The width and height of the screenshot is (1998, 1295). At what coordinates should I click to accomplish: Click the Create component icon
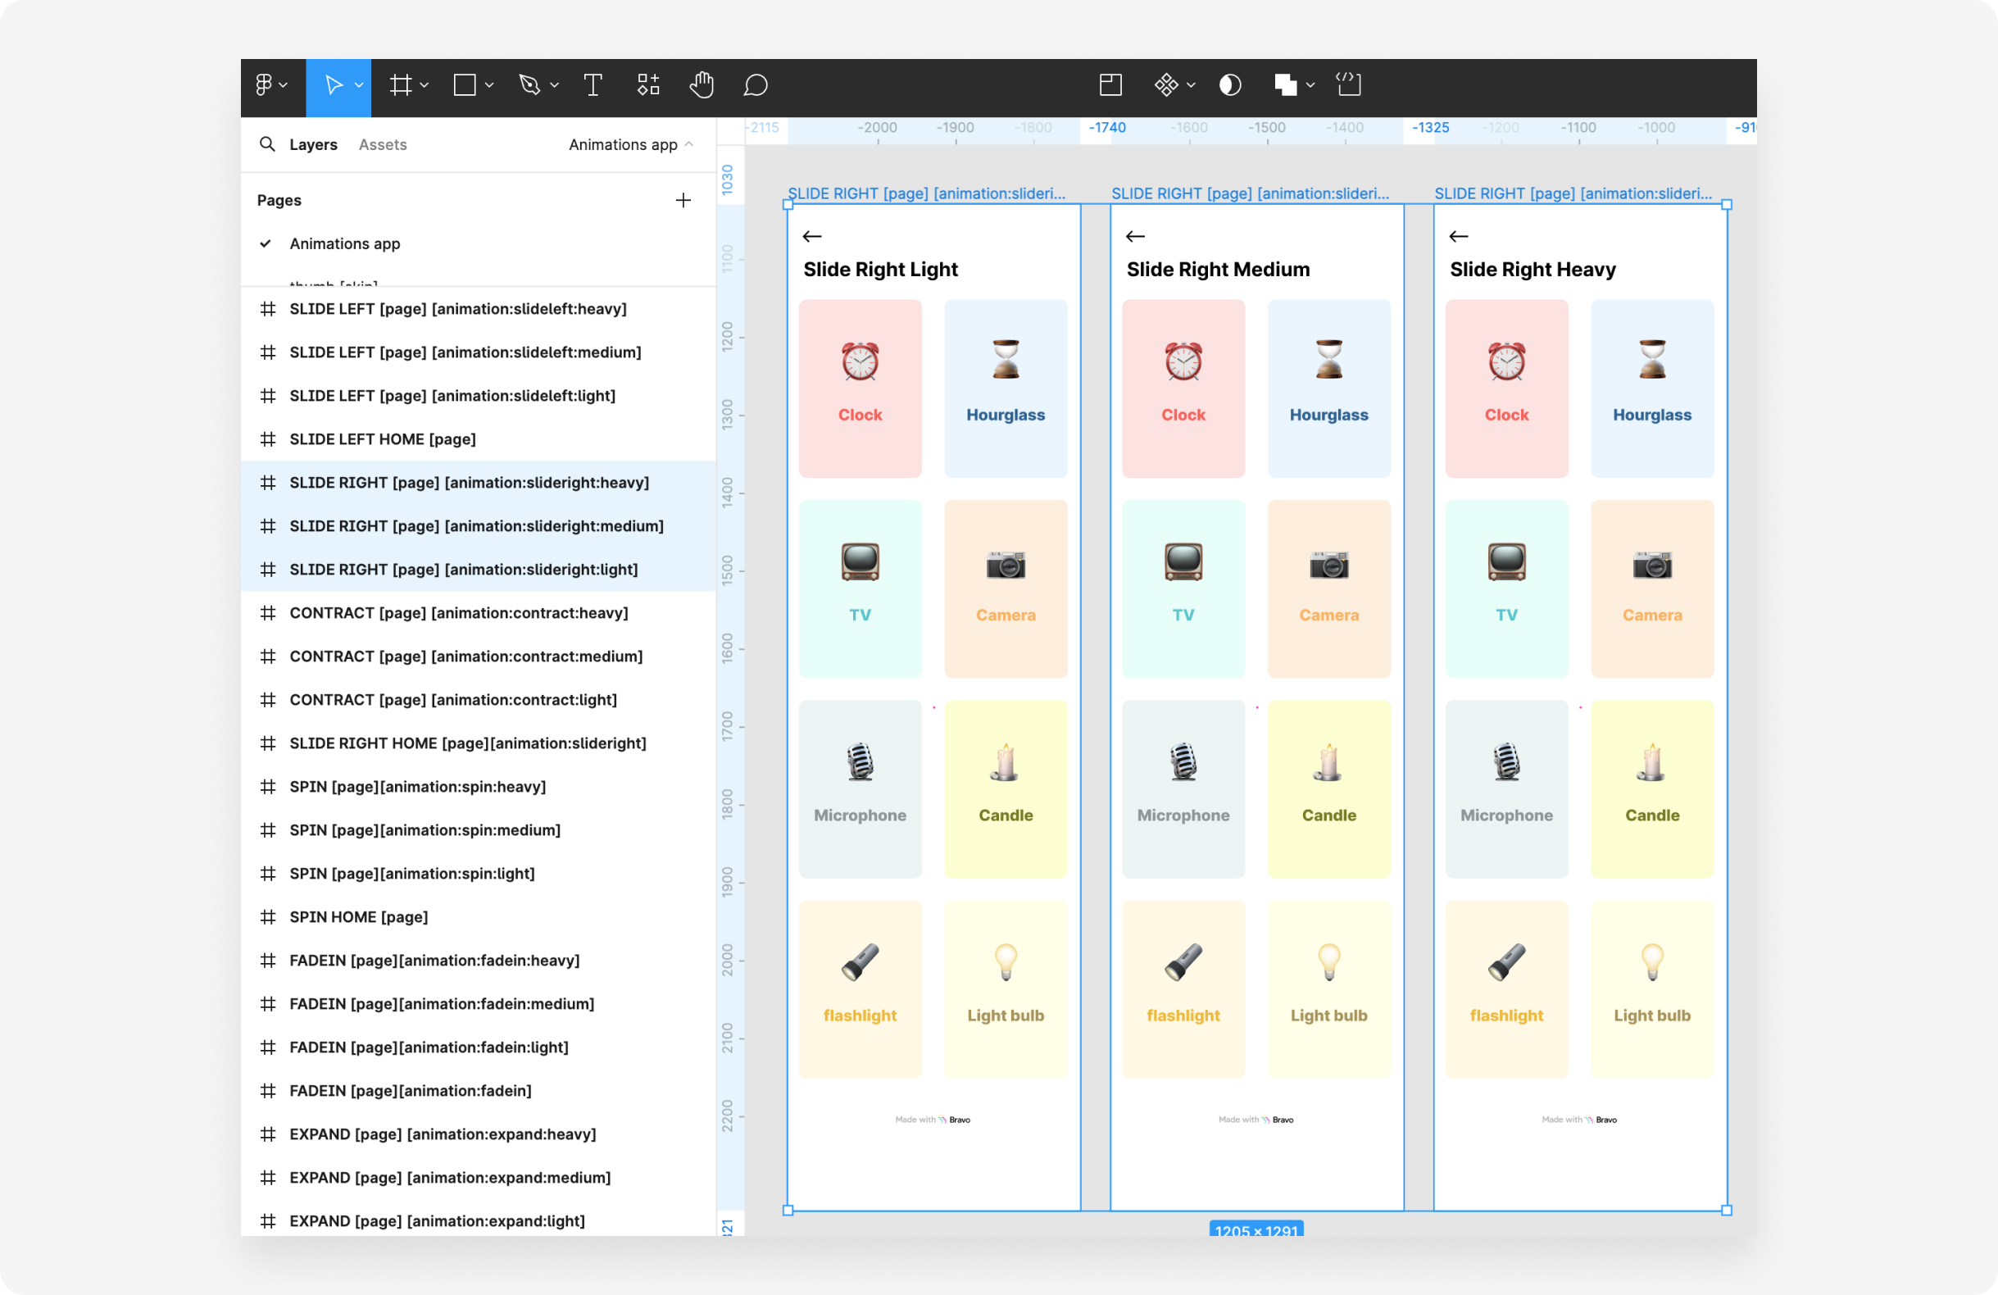pyautogui.click(x=1166, y=84)
